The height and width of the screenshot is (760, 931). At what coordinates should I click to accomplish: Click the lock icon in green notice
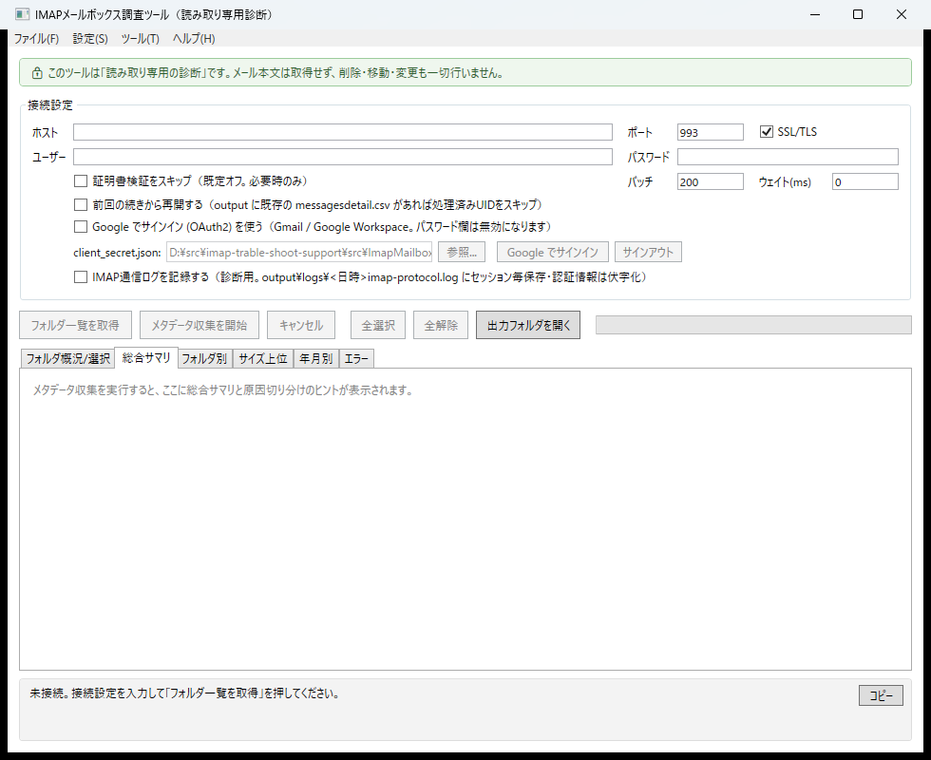pos(37,73)
